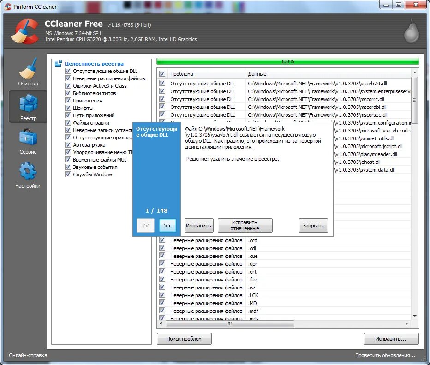Sort by the Данные column header
430x365 pixels.
(x=328, y=74)
